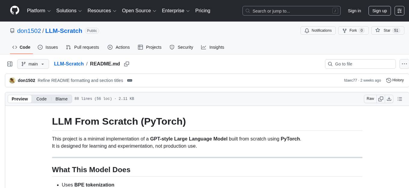Enable Notifications for this repository
This screenshot has width=409, height=188.
pyautogui.click(x=318, y=30)
